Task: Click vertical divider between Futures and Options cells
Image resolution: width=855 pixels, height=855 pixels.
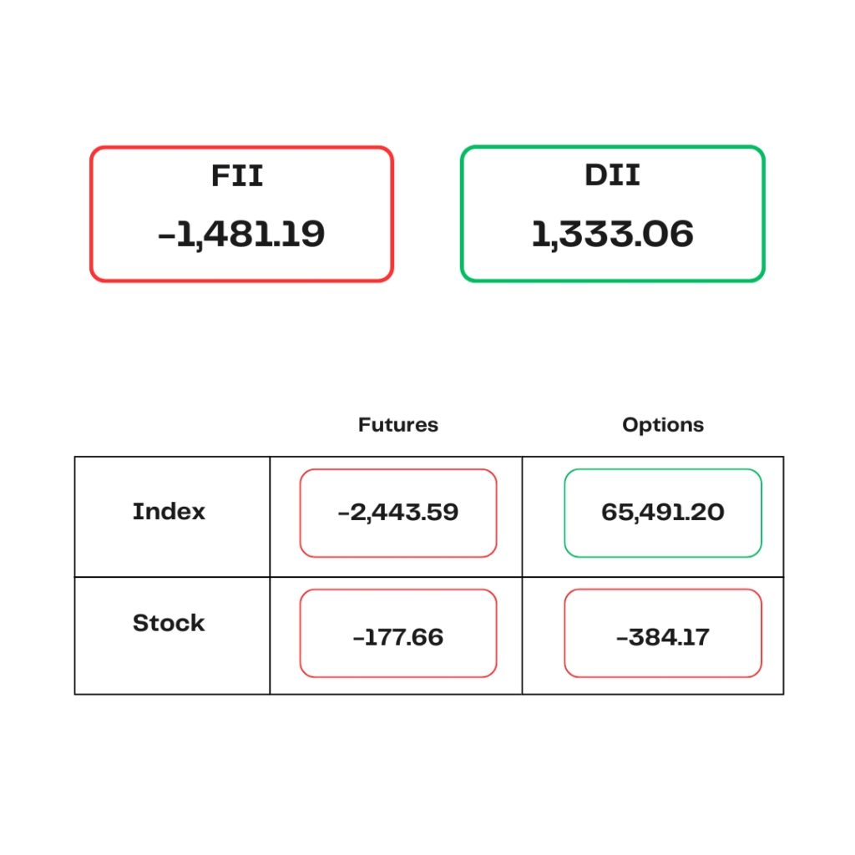Action: click(x=522, y=575)
